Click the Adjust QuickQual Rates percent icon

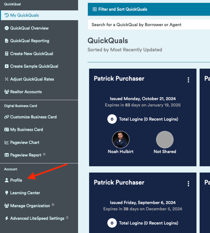pyautogui.click(x=7, y=79)
